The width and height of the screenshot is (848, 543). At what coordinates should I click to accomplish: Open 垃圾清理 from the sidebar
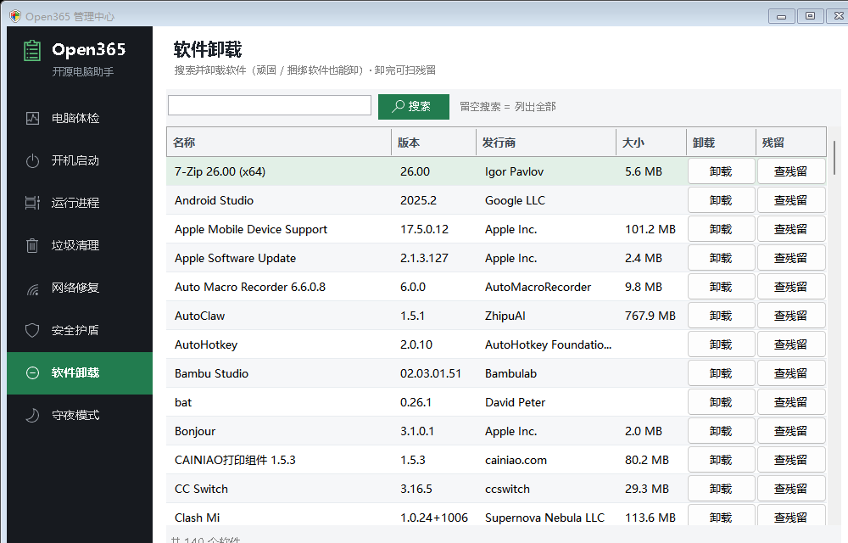pyautogui.click(x=80, y=245)
